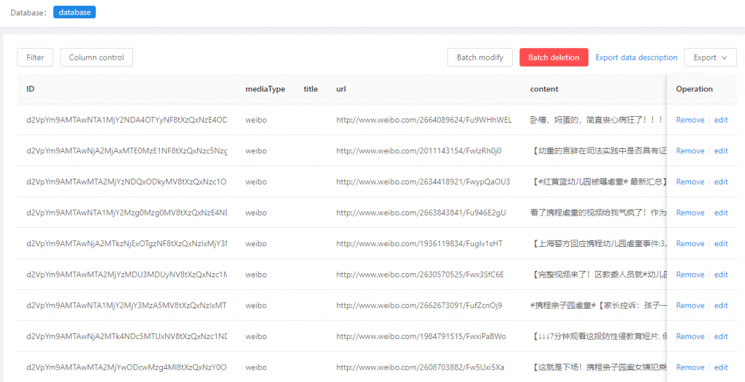
Task: Edit the row with URL FufZcnOj9
Action: [720, 305]
